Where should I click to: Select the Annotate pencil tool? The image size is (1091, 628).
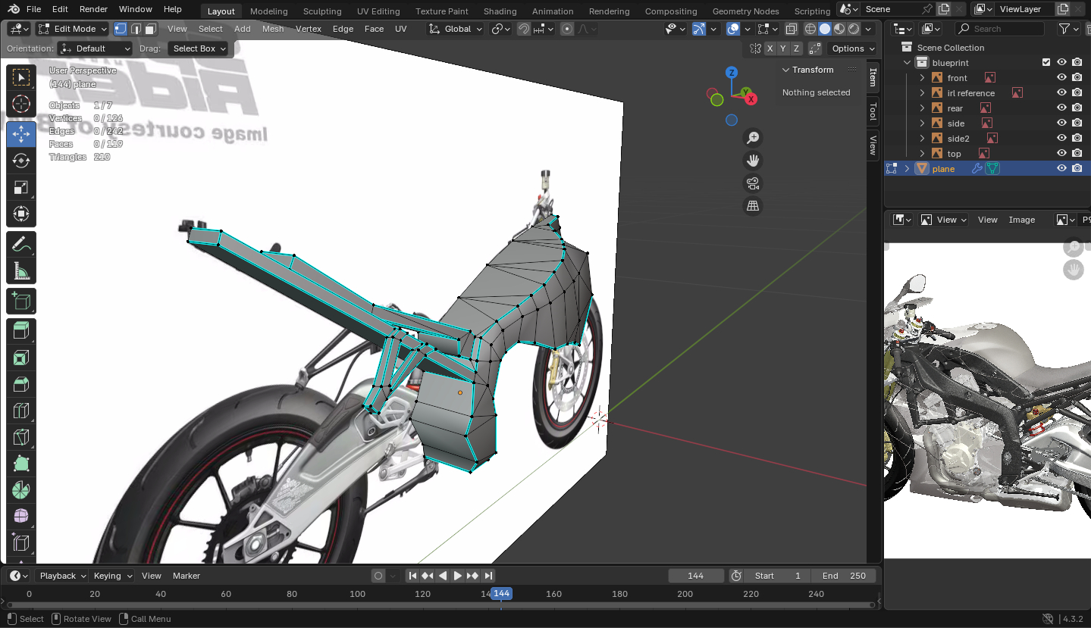(x=21, y=244)
